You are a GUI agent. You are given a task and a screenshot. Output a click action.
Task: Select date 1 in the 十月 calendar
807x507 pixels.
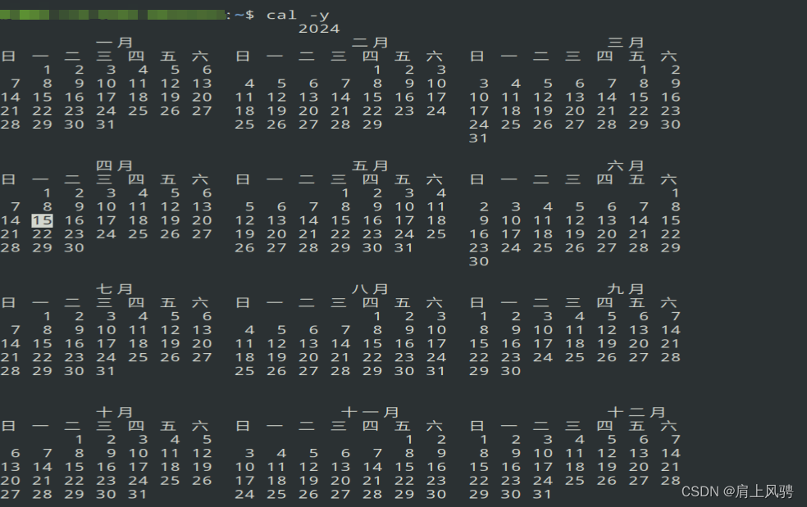[79, 440]
